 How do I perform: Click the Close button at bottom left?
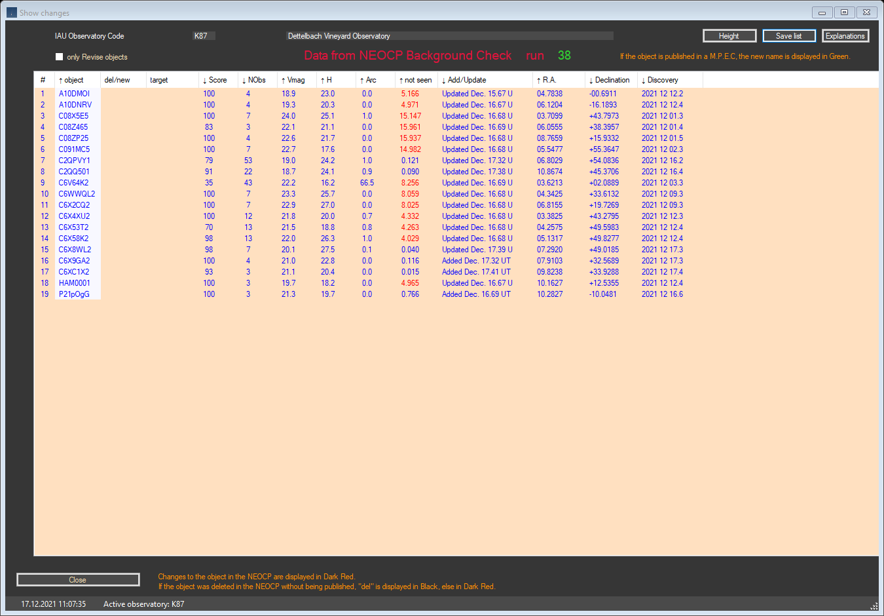[78, 580]
